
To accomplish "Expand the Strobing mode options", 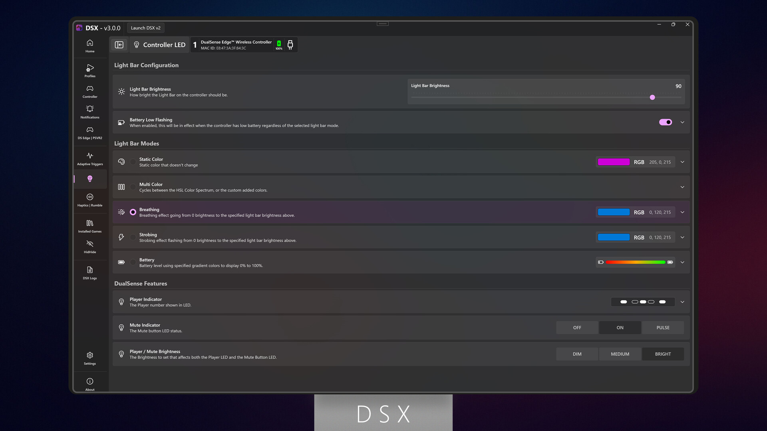I will (x=682, y=237).
